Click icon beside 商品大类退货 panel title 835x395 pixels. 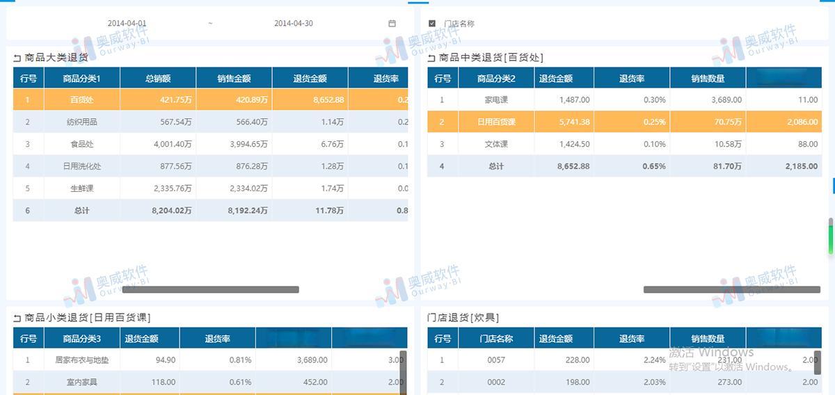17,58
